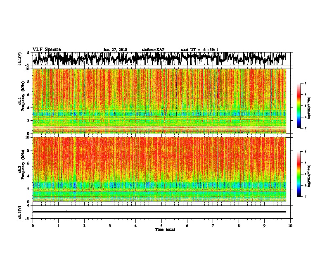Click the date label "Jan. 27, 2018"
The width and height of the screenshot is (327, 253).
point(115,50)
